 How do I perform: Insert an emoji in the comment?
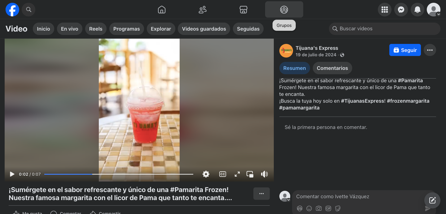pos(309,208)
